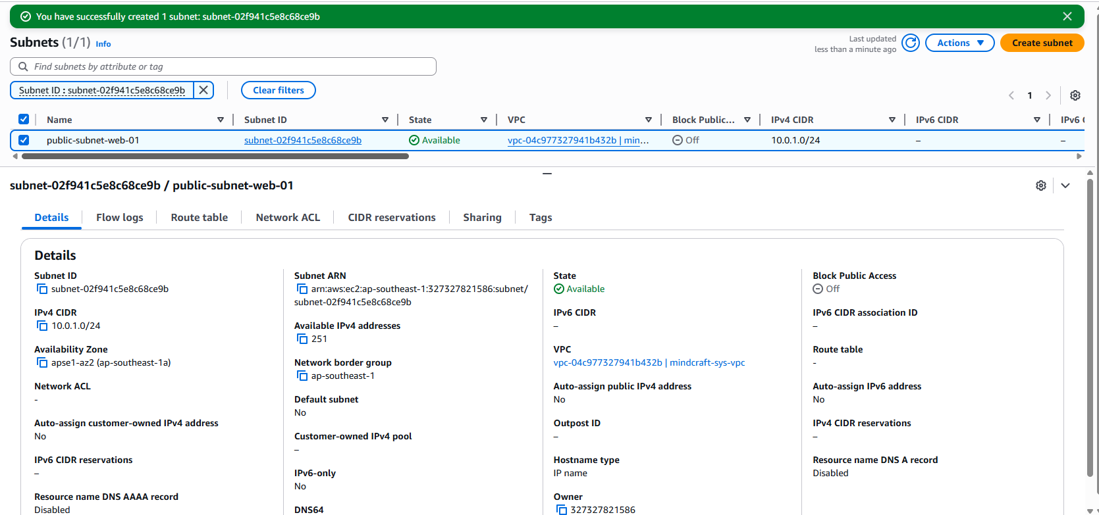
Task: Open table preferences gear icon
Action: 1075,95
